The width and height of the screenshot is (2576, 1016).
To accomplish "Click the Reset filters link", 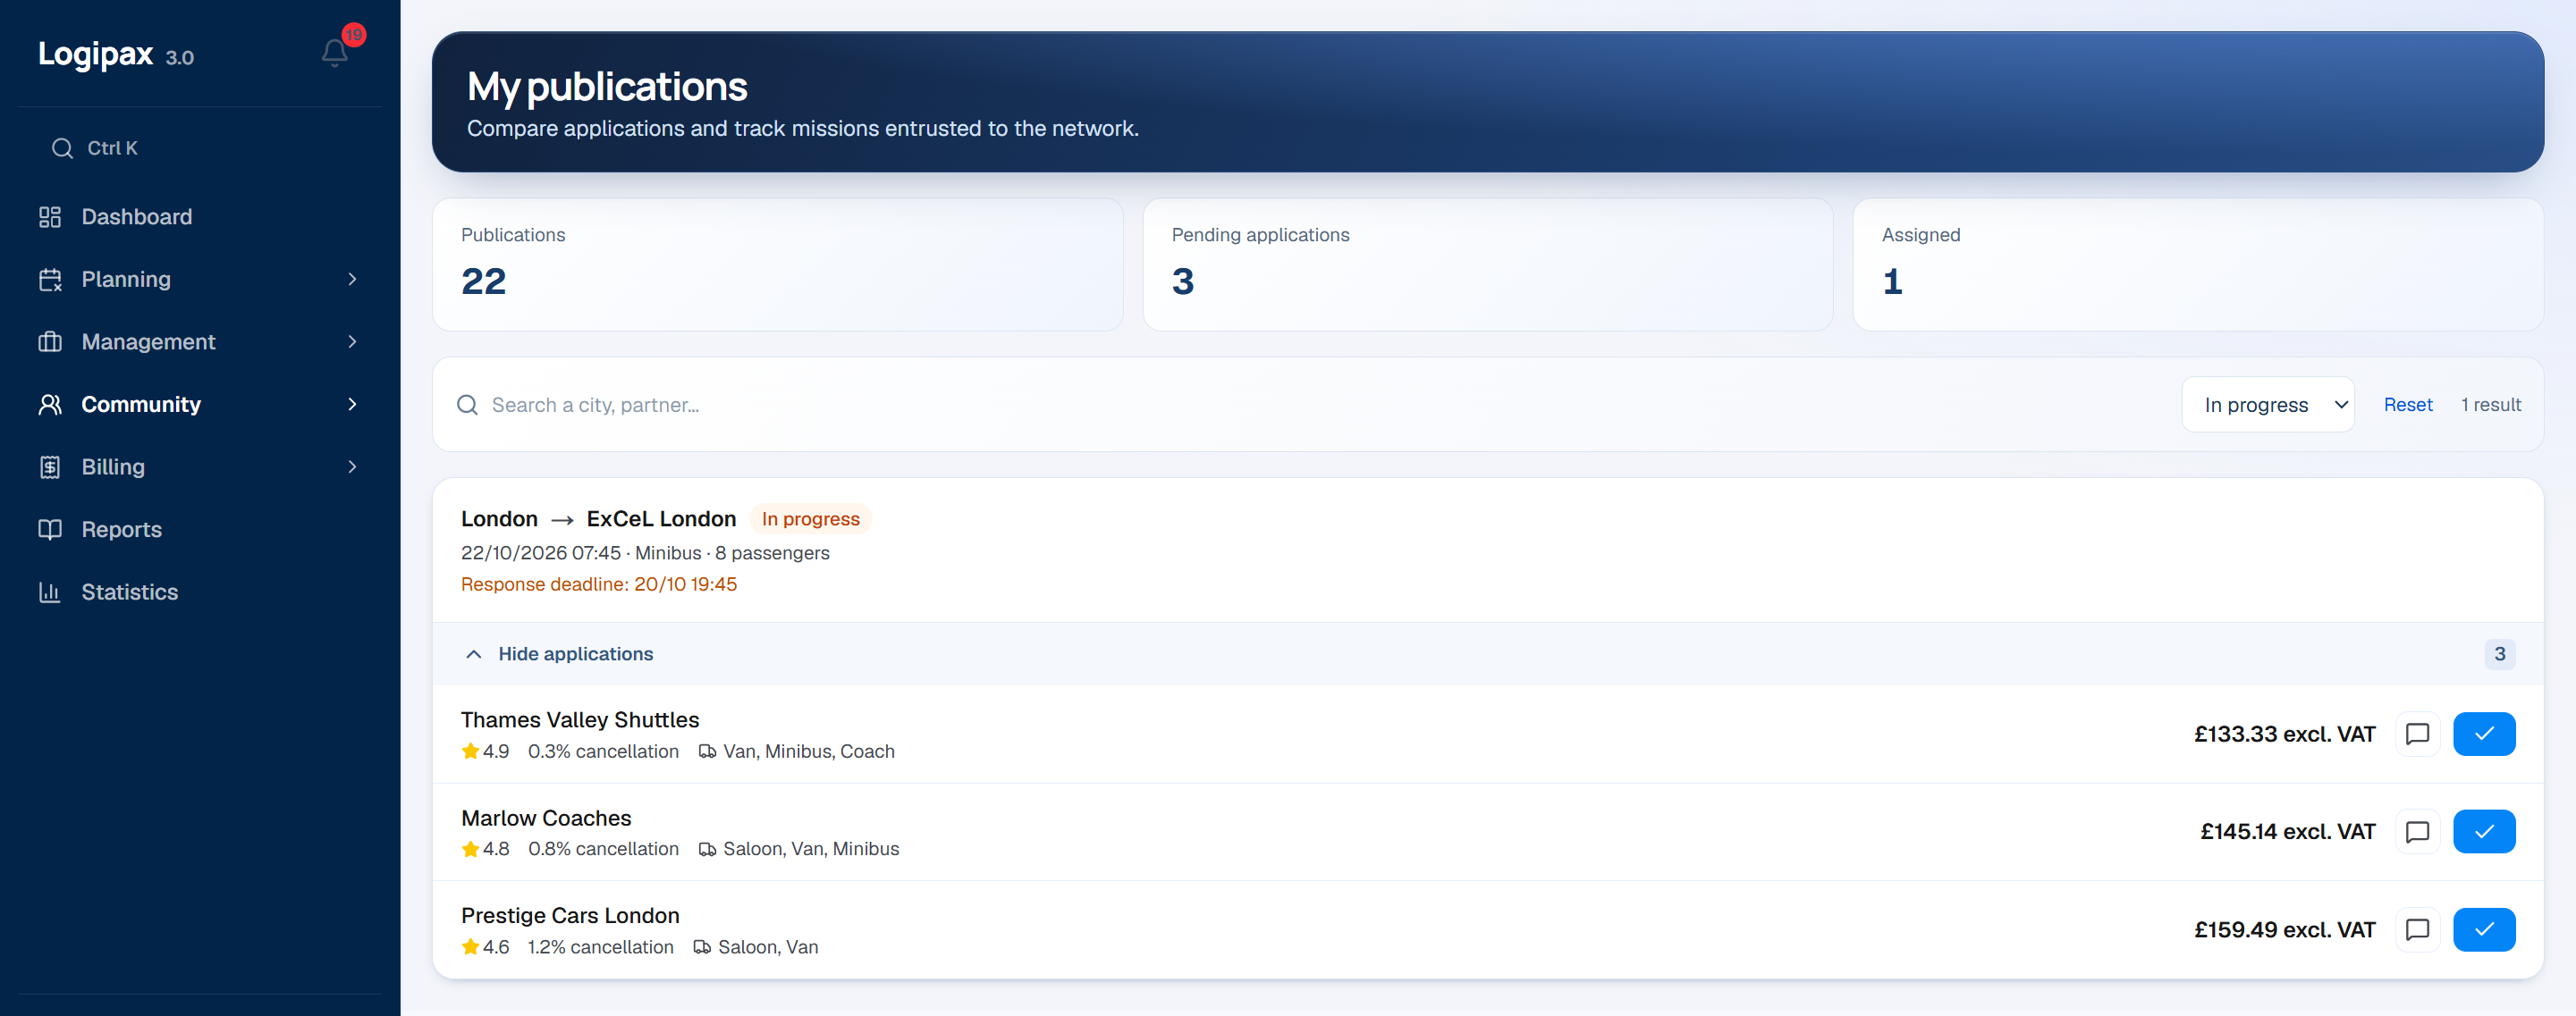I will point(2407,405).
